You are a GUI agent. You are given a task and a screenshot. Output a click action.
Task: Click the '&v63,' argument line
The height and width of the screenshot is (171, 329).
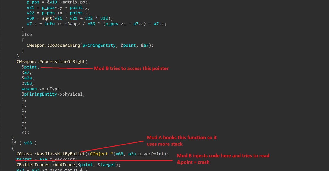[x=28, y=83]
